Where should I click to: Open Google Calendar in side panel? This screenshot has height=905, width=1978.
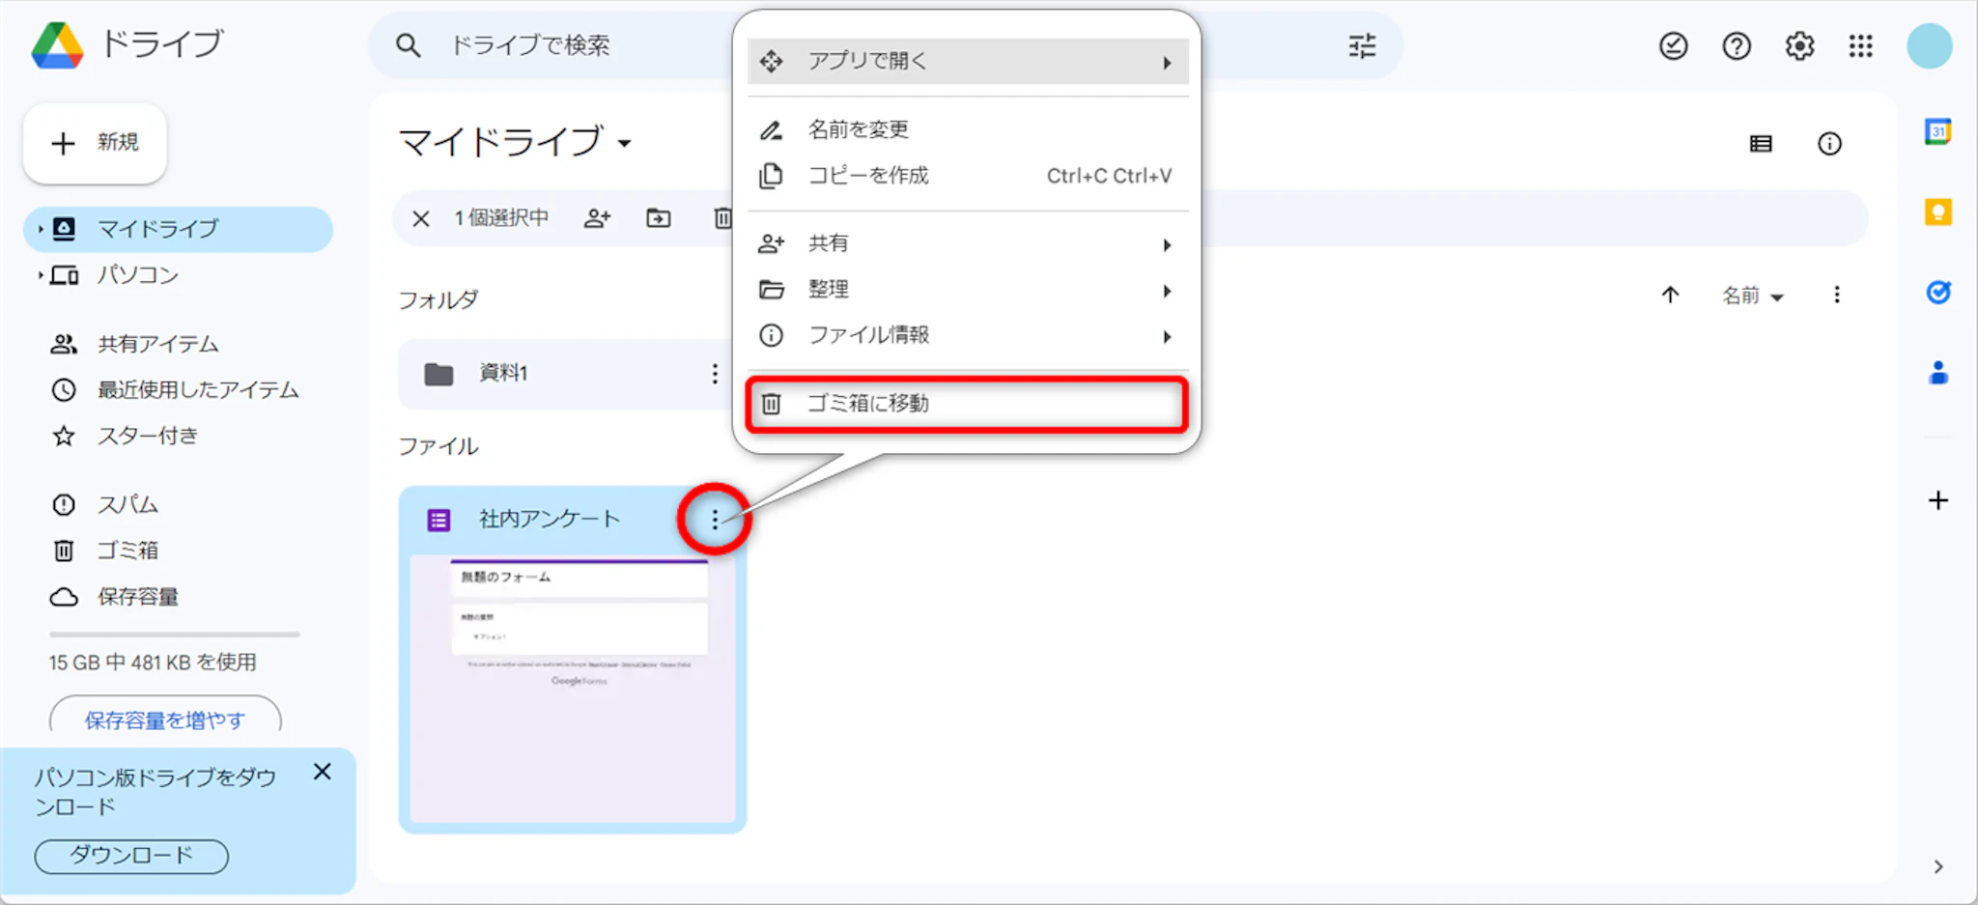(1937, 131)
